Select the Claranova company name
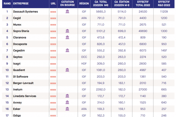Viewport: 176px width, 117px height. point(20,38)
